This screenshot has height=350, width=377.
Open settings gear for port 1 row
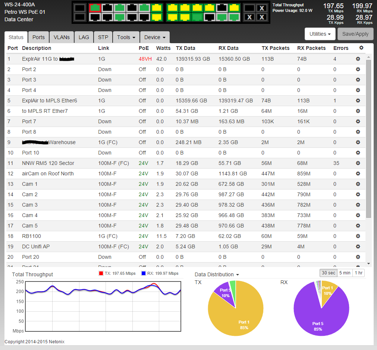pos(358,59)
